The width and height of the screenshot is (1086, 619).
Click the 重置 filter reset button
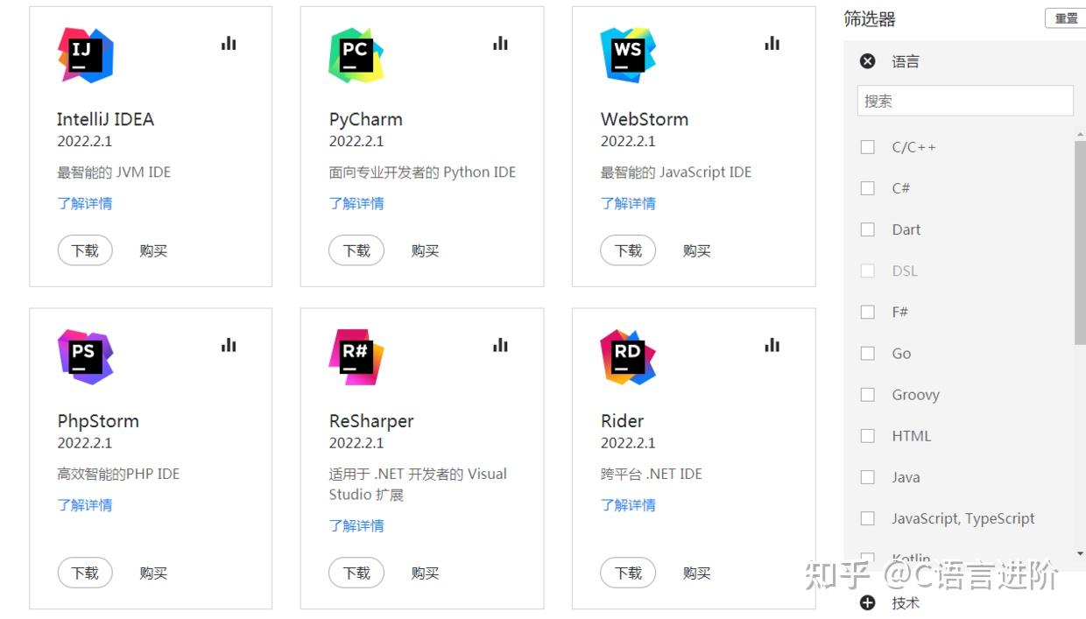1066,18
